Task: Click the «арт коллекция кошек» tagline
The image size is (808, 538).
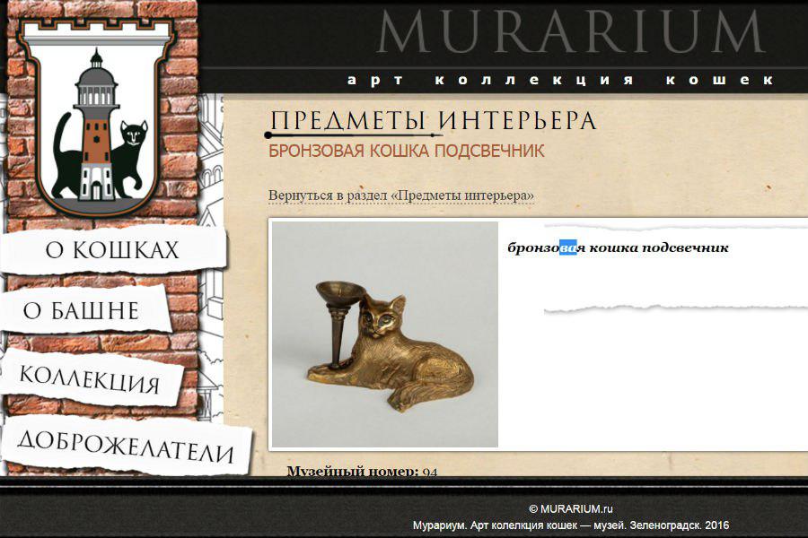Action: coord(559,80)
